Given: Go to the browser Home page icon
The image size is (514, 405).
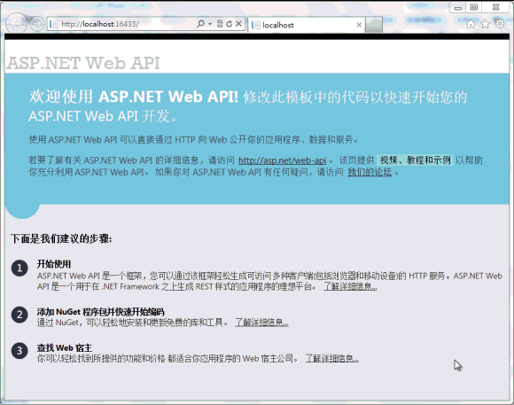Looking at the screenshot, I should [471, 24].
